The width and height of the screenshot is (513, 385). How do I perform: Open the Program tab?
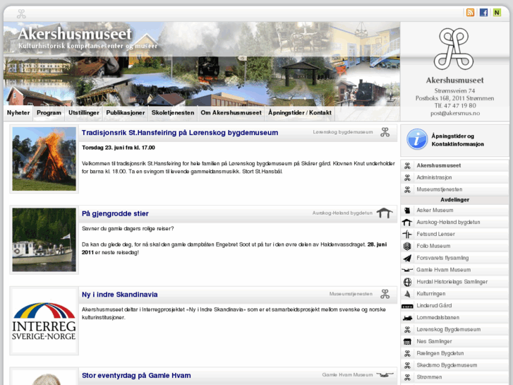[49, 113]
